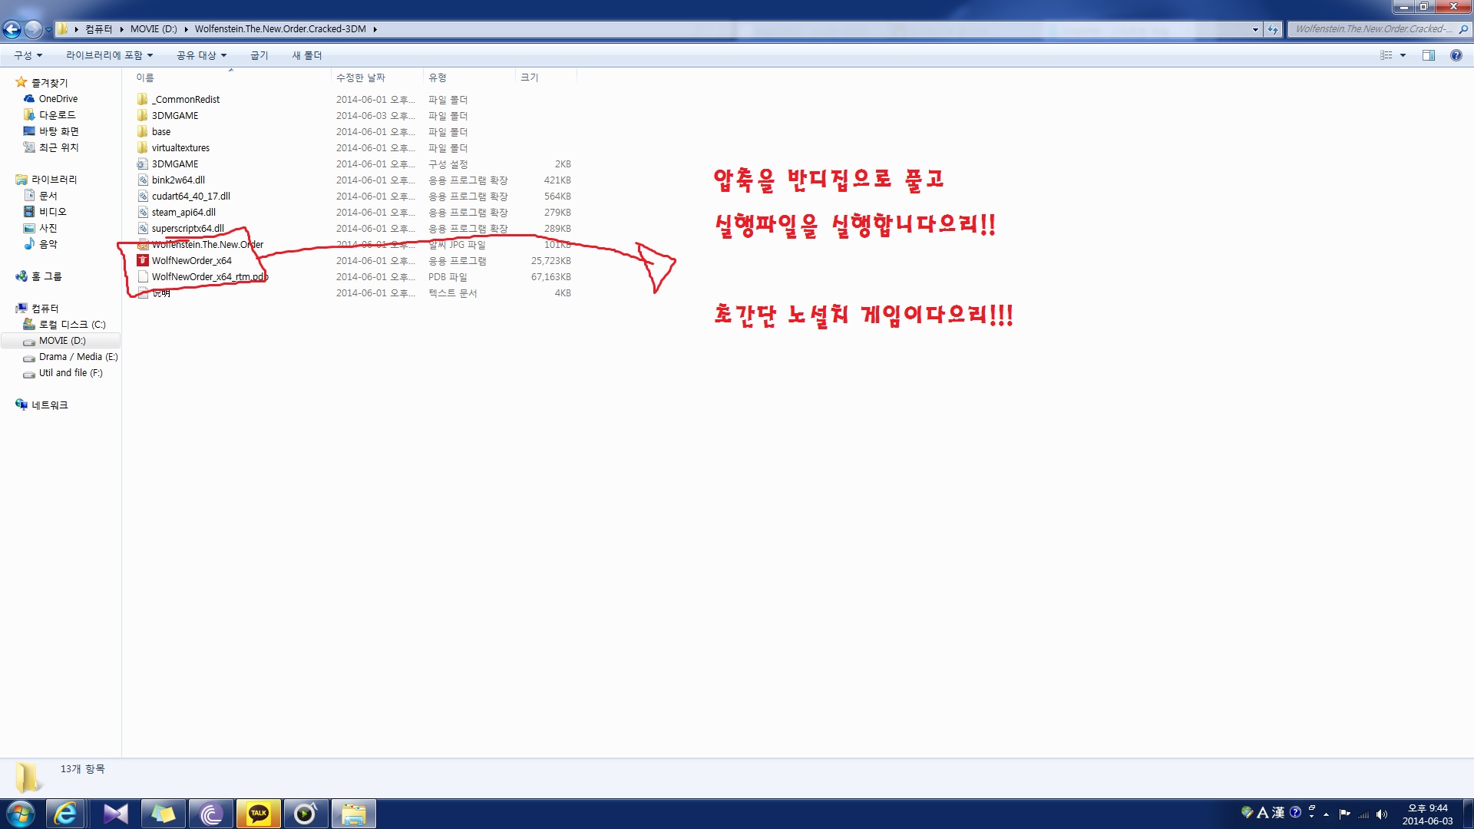Open view options dropdown arrow
Image resolution: width=1474 pixels, height=829 pixels.
click(x=1403, y=55)
